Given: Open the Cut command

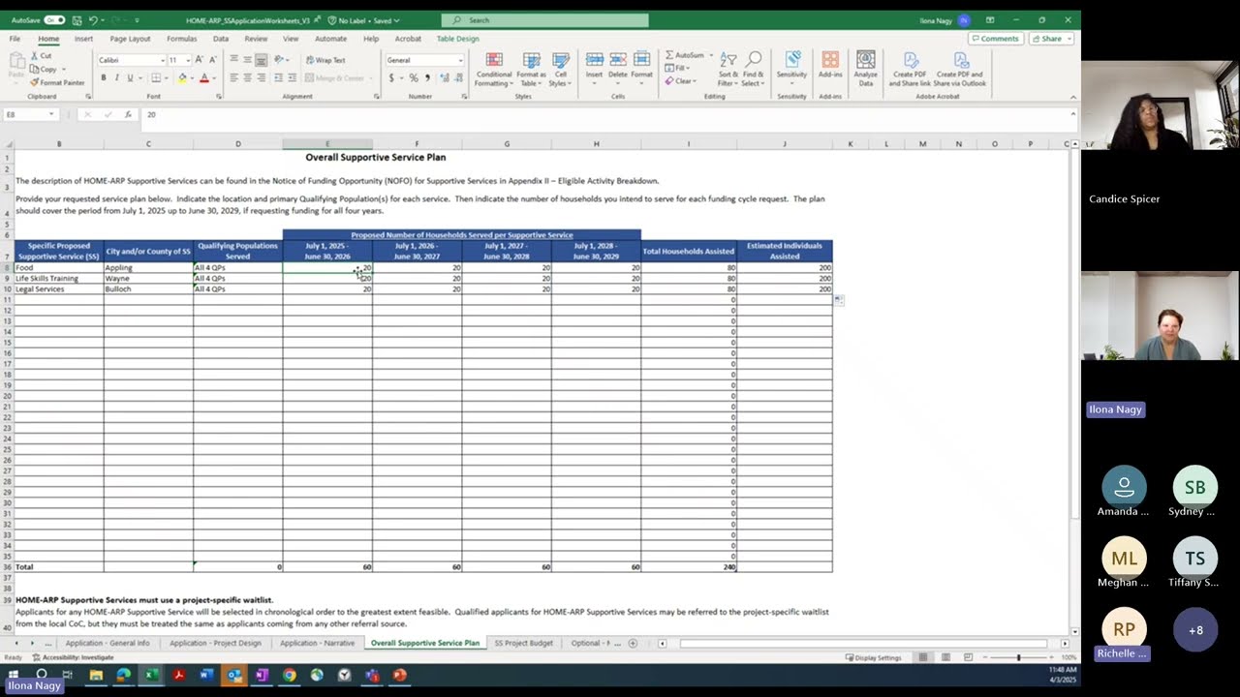Looking at the screenshot, I should tap(41, 56).
